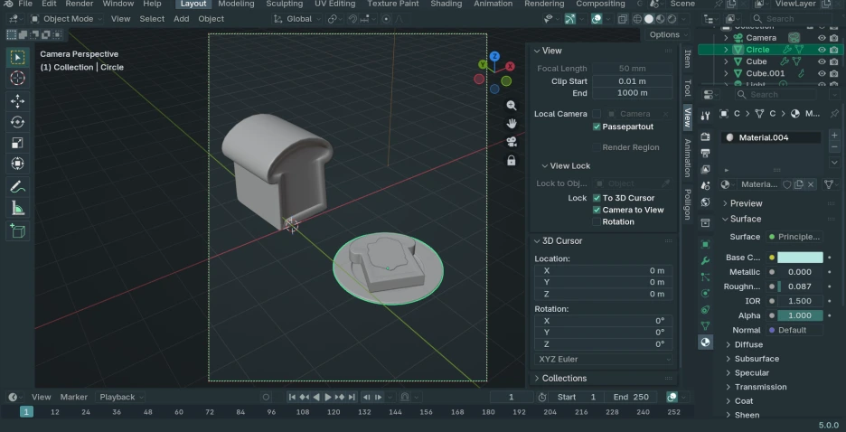Expand the Collections panel section
The image size is (846, 432).
564,379
